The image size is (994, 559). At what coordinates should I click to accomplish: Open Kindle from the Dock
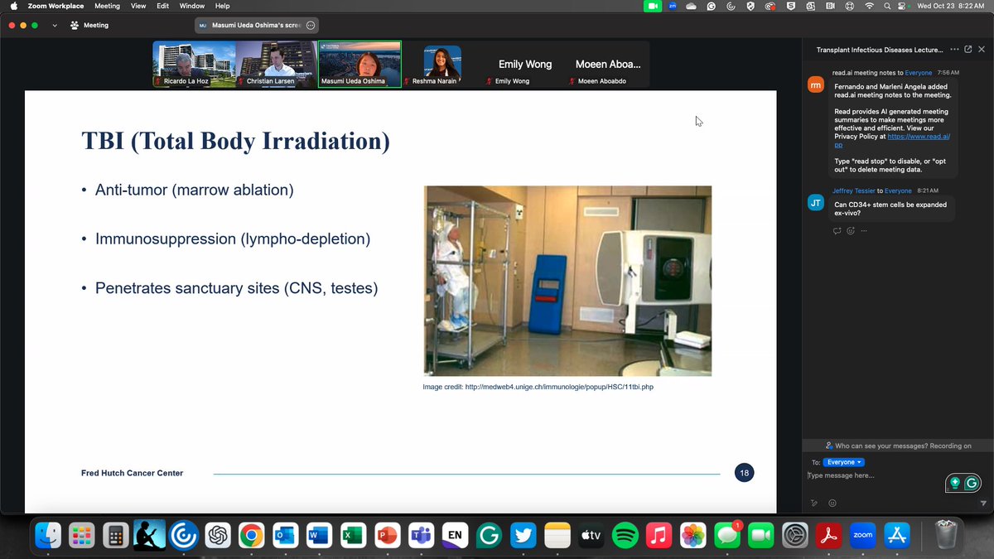tap(150, 536)
